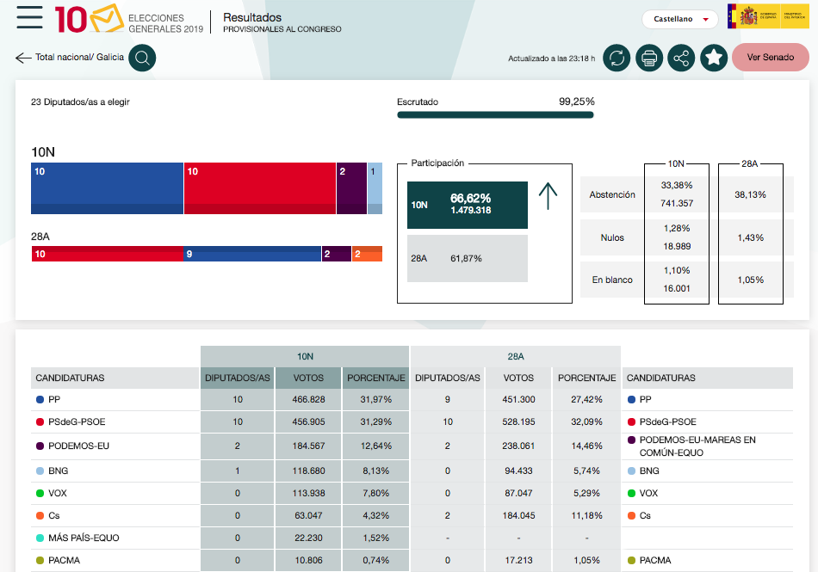Print the current results page
This screenshot has width=818, height=572.
649,58
